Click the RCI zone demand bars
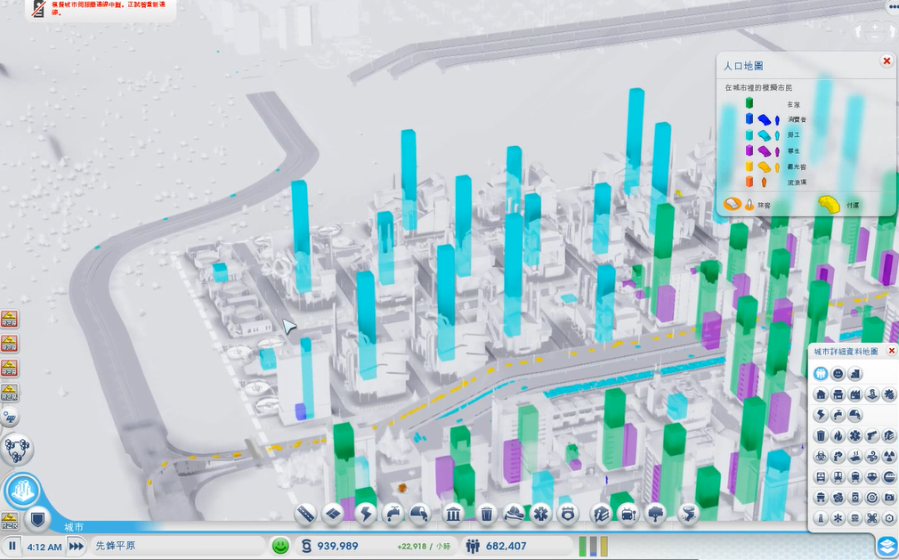 pyautogui.click(x=593, y=546)
